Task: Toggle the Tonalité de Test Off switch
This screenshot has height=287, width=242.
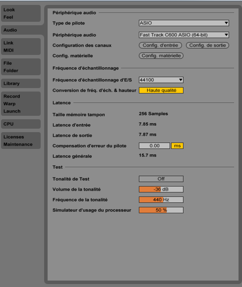Action: pyautogui.click(x=161, y=179)
